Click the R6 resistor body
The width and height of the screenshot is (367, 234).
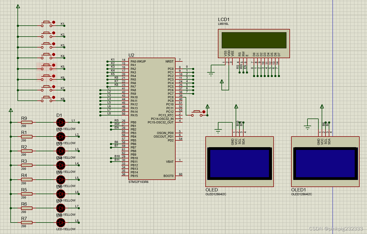pos(27,208)
